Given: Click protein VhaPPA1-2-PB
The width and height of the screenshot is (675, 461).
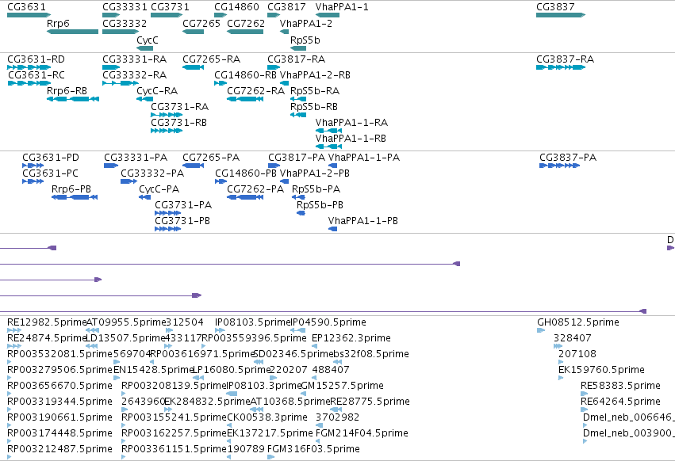Looking at the screenshot, I should [x=315, y=173].
